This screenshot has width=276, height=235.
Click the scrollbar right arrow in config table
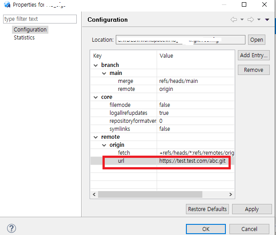tap(230, 195)
